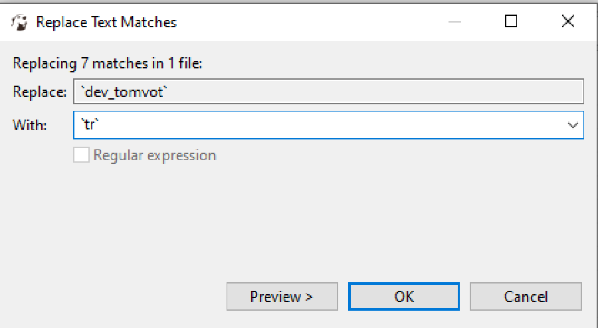This screenshot has height=328, width=598.
Task: Click the 'Replace Text Matches' title text
Action: [106, 22]
